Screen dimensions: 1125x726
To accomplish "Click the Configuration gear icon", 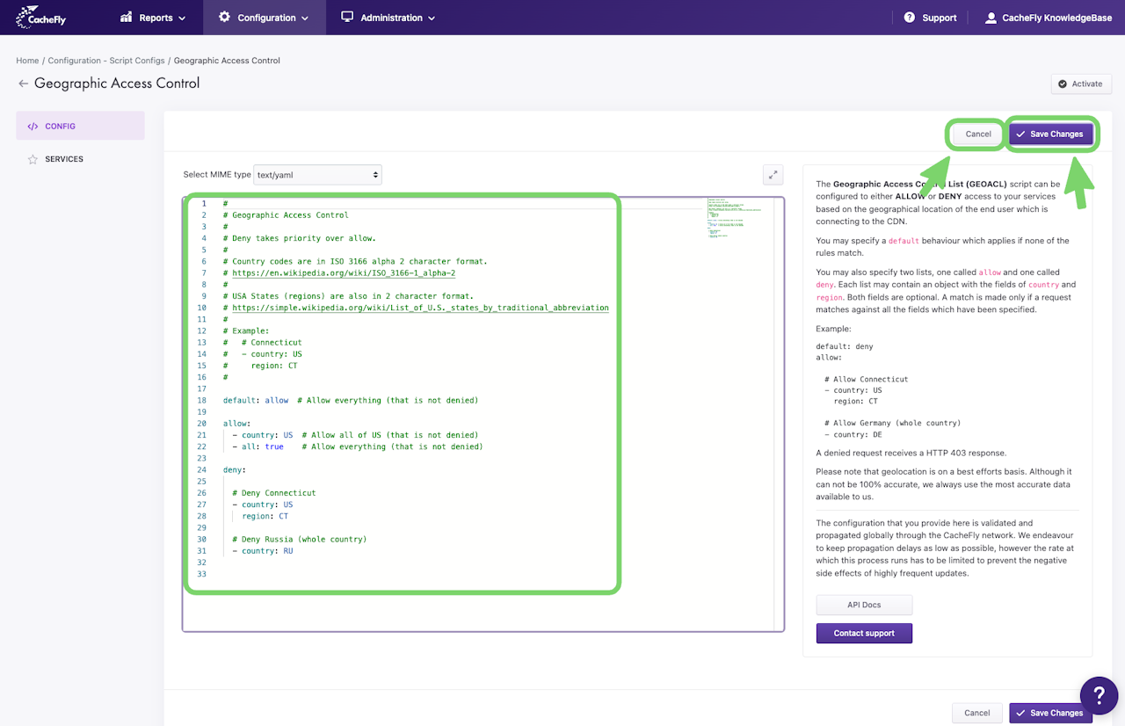I will (224, 18).
